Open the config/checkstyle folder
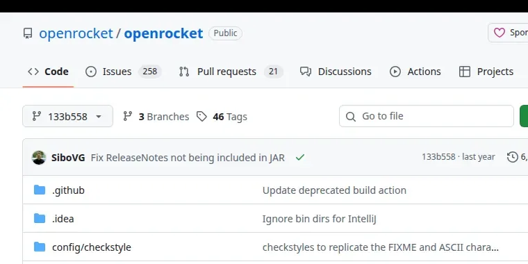Screen dimensions: 528x264 click(x=92, y=247)
